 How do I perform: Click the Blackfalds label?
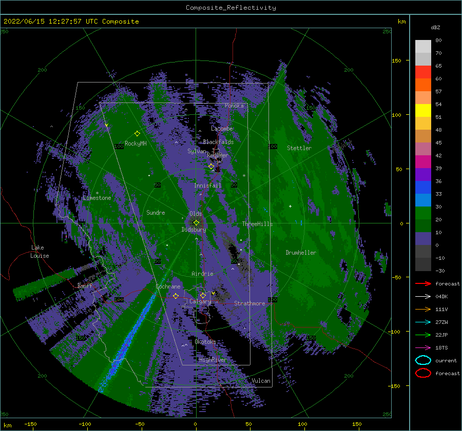(218, 142)
